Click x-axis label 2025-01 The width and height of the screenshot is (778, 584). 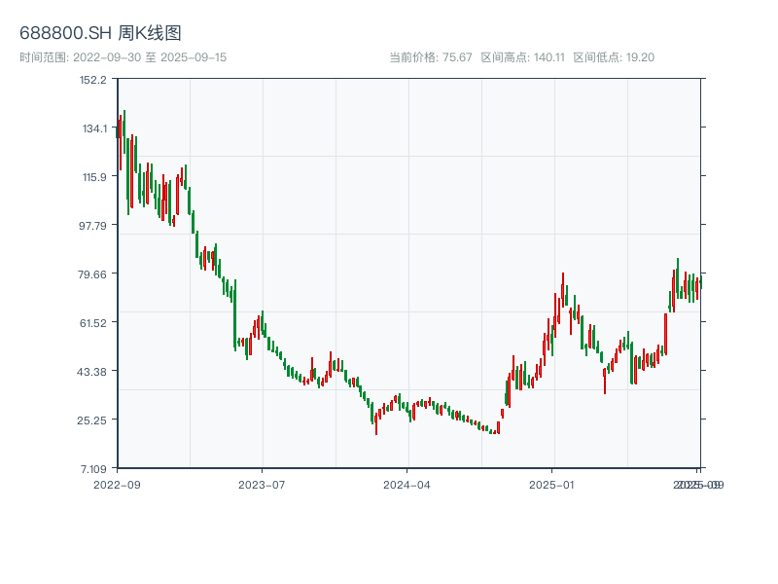(551, 485)
